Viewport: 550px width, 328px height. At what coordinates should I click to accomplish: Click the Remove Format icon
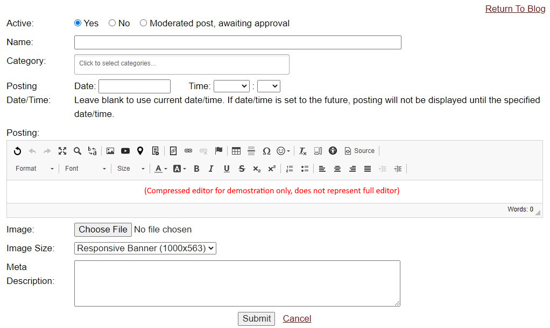point(302,151)
